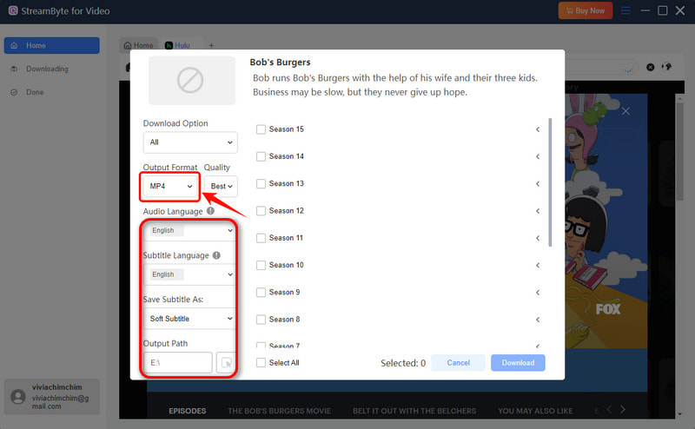Click the StreamByte app logo icon
This screenshot has height=429, width=695.
pyautogui.click(x=13, y=10)
